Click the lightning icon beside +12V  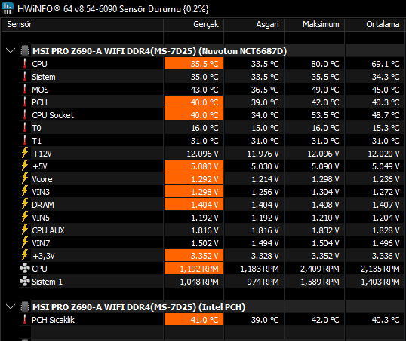25,153
